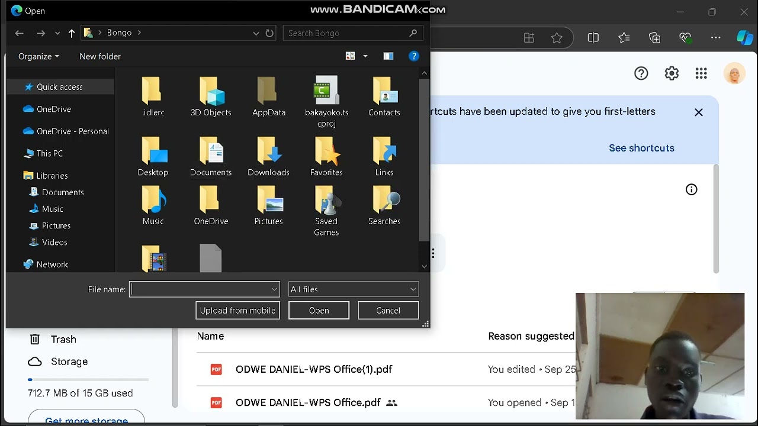758x426 pixels.
Task: Open the Contacts folder
Action: coord(384,97)
